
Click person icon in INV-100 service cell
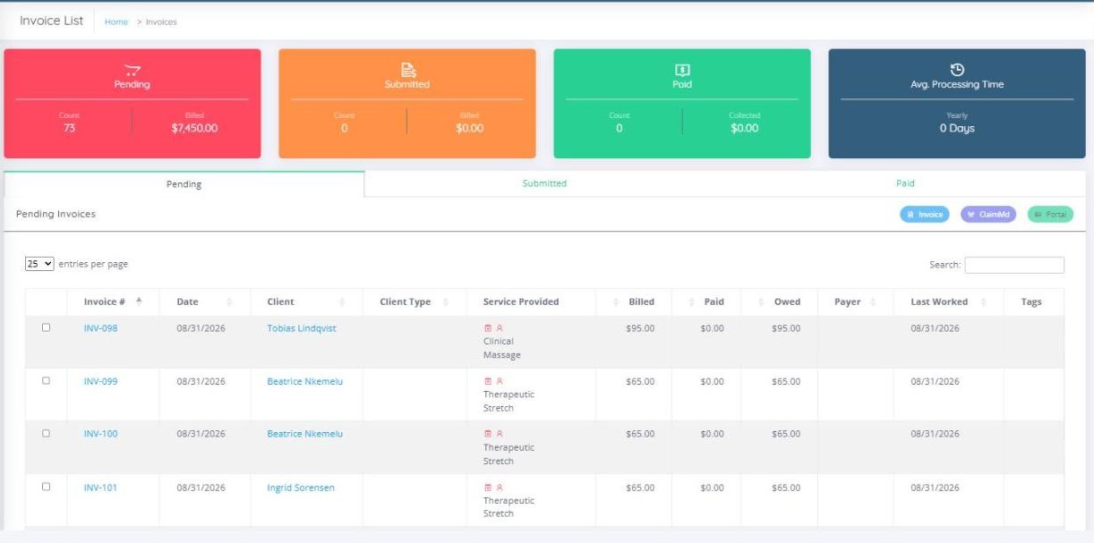[x=500, y=434]
